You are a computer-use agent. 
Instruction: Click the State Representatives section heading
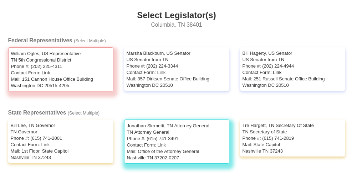(37, 113)
